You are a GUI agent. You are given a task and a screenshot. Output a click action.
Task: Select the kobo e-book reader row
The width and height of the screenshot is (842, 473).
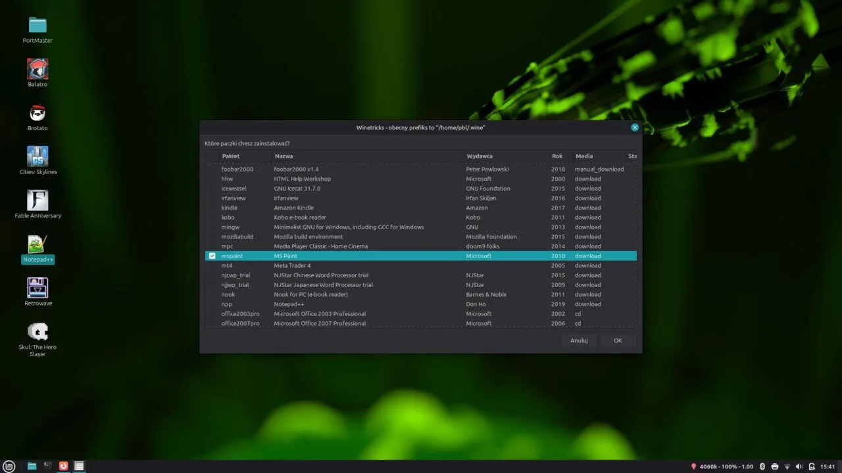coord(421,217)
